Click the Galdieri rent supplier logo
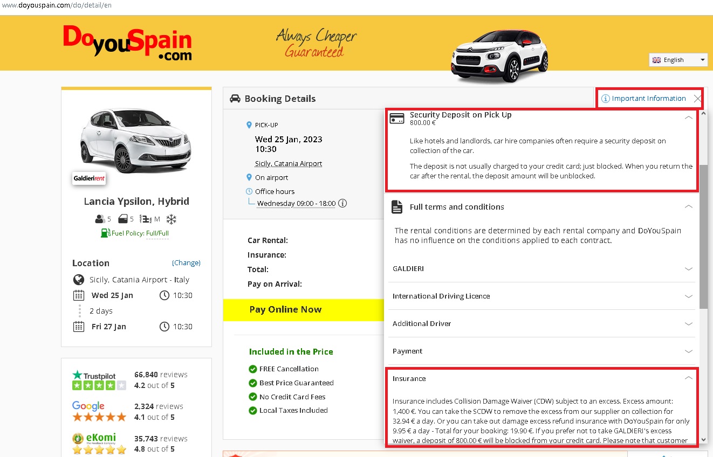Viewport: 713px width, 457px height. (x=89, y=178)
